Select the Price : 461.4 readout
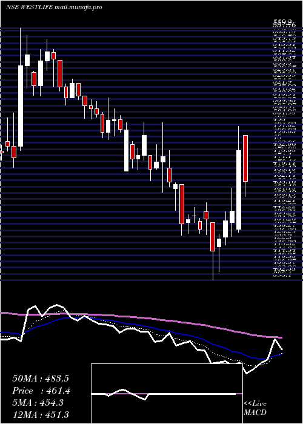Image resolution: width=303 pixels, height=424 pixels. click(41, 391)
